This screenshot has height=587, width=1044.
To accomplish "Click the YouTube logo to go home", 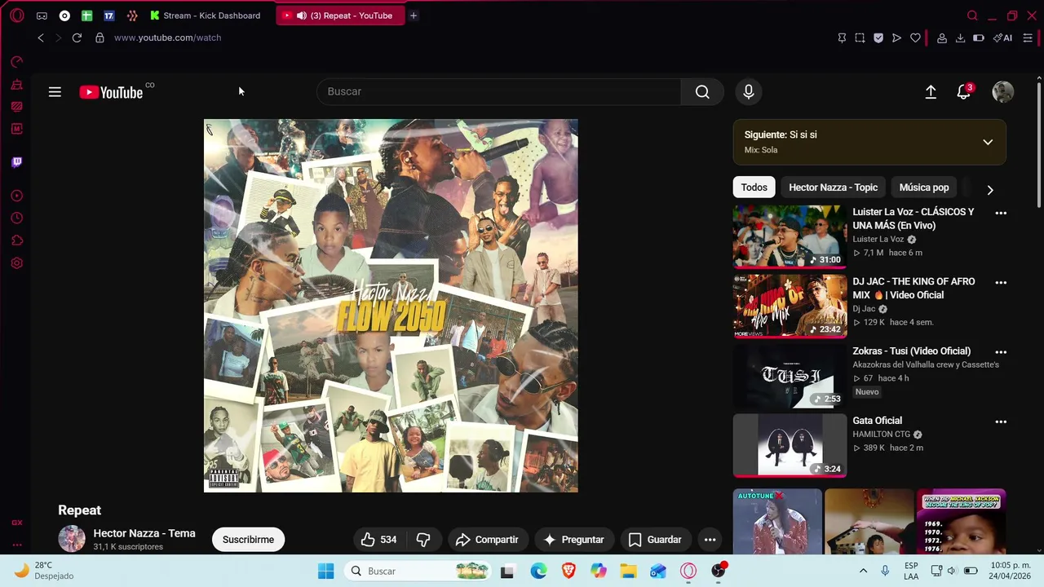I will pos(111,92).
